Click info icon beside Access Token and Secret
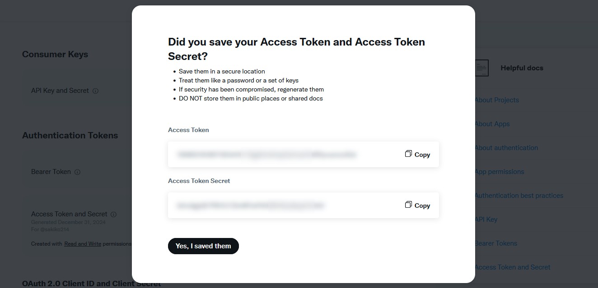 pos(113,215)
